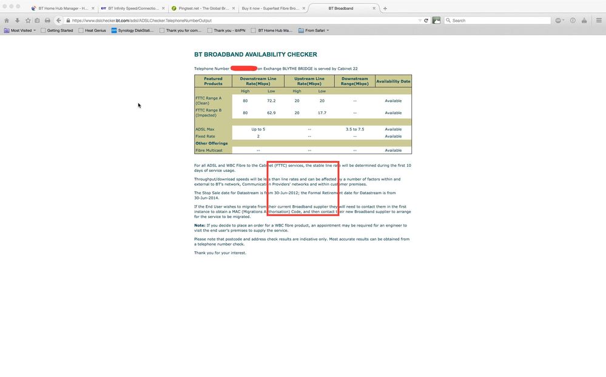Screen dimensions: 606x377
Task: Click the 17.7 upstream low value
Action: [x=322, y=112]
